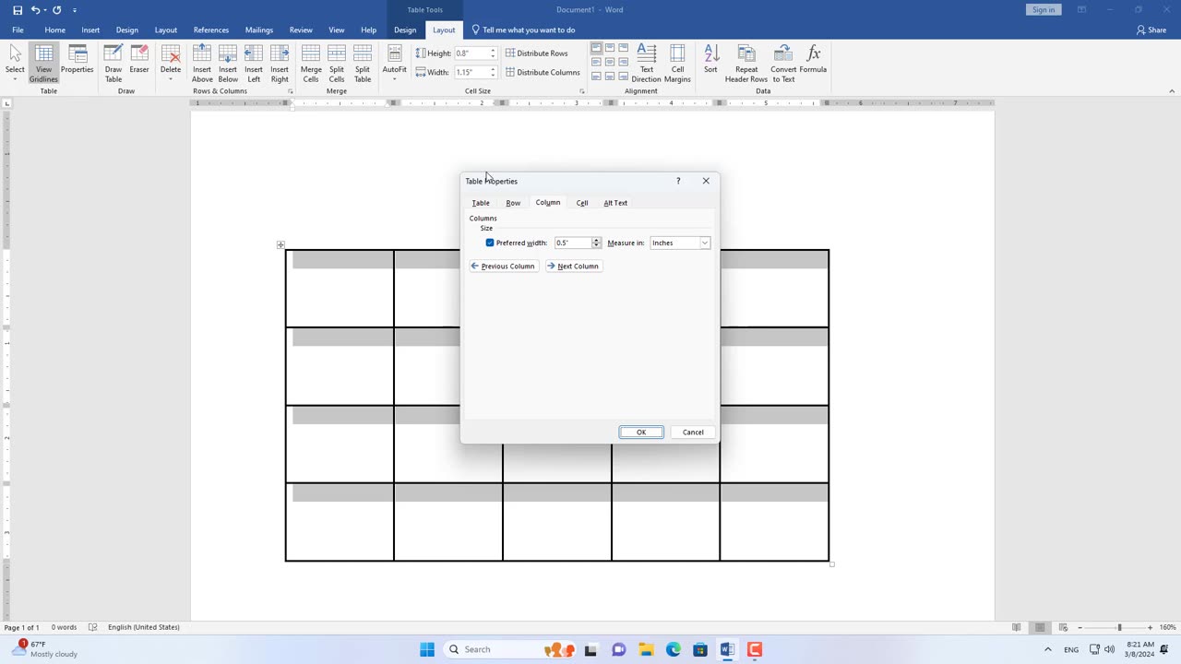Image resolution: width=1181 pixels, height=664 pixels.
Task: Click Merge Cells icon
Action: pyautogui.click(x=311, y=63)
